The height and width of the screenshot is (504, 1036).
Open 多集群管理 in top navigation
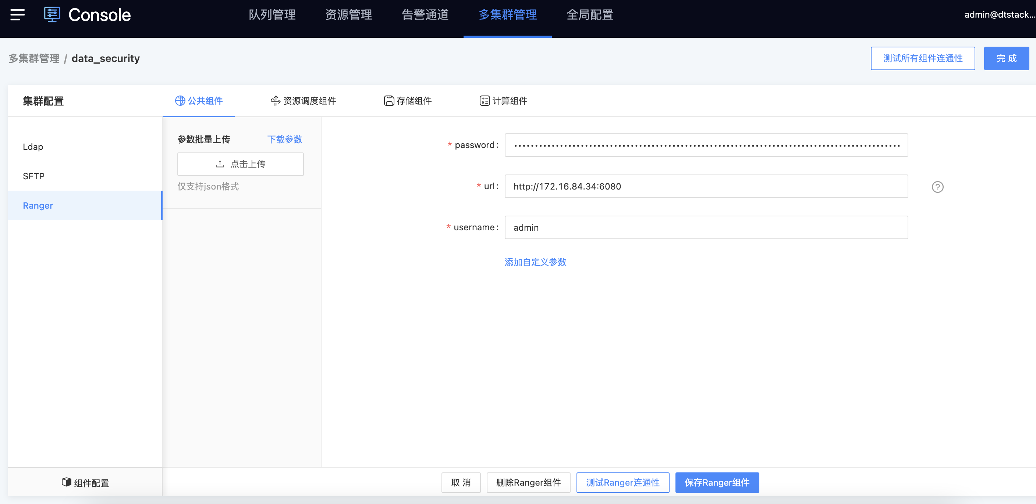(x=508, y=15)
